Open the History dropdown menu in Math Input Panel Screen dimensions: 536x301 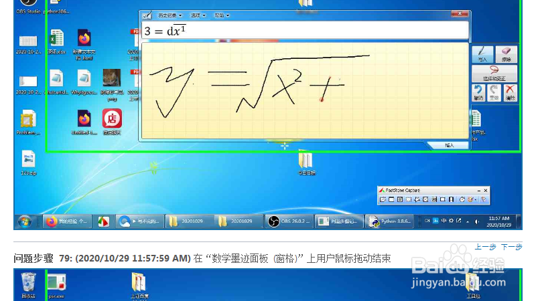tap(170, 15)
